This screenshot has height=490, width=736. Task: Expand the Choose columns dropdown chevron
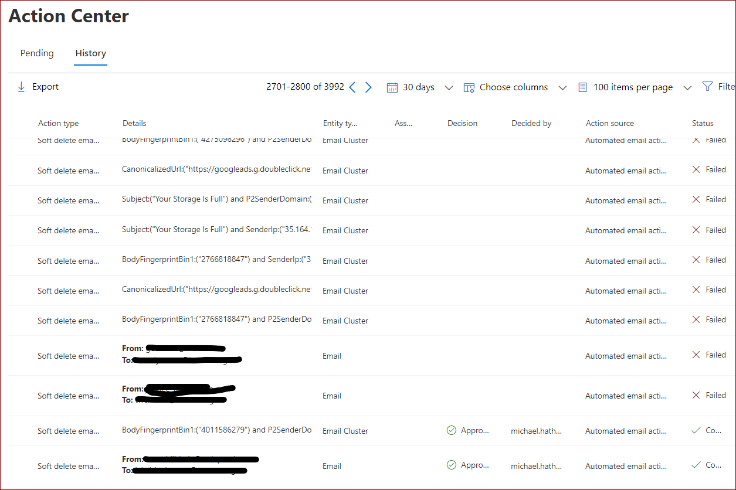coord(563,87)
